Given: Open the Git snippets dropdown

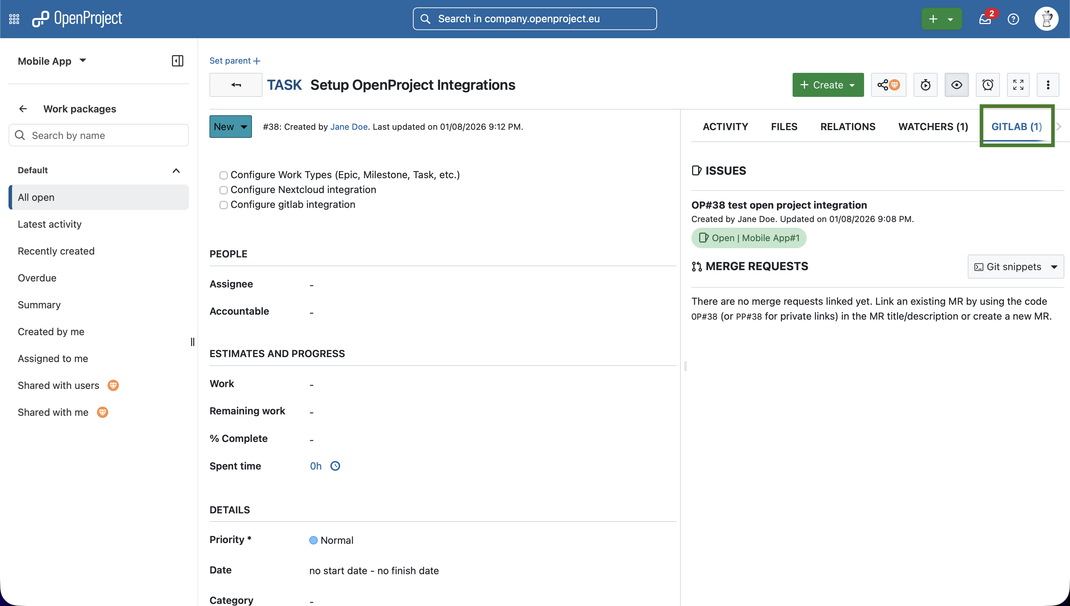Looking at the screenshot, I should tap(1016, 267).
